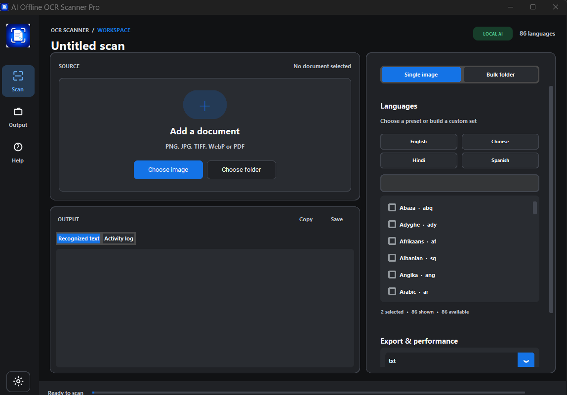567x395 pixels.
Task: Check the Adyghe language checkbox
Action: tap(392, 225)
